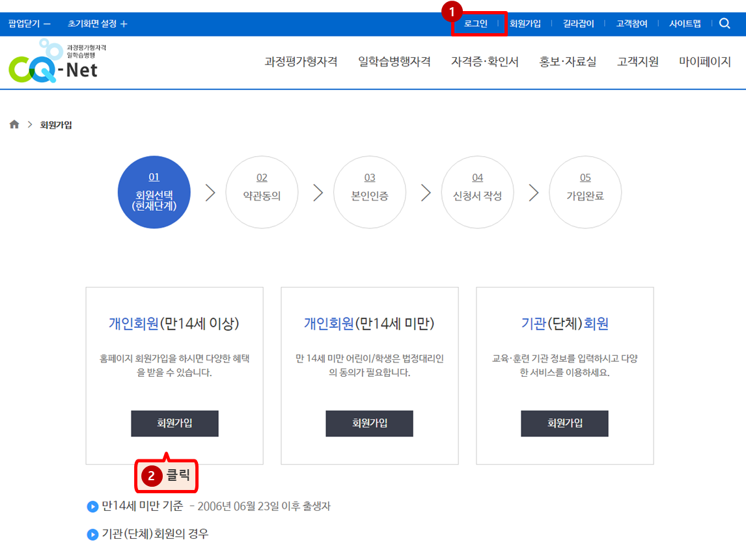Open the 로그인 link
Viewport: 746px width, 544px height.
pos(476,23)
